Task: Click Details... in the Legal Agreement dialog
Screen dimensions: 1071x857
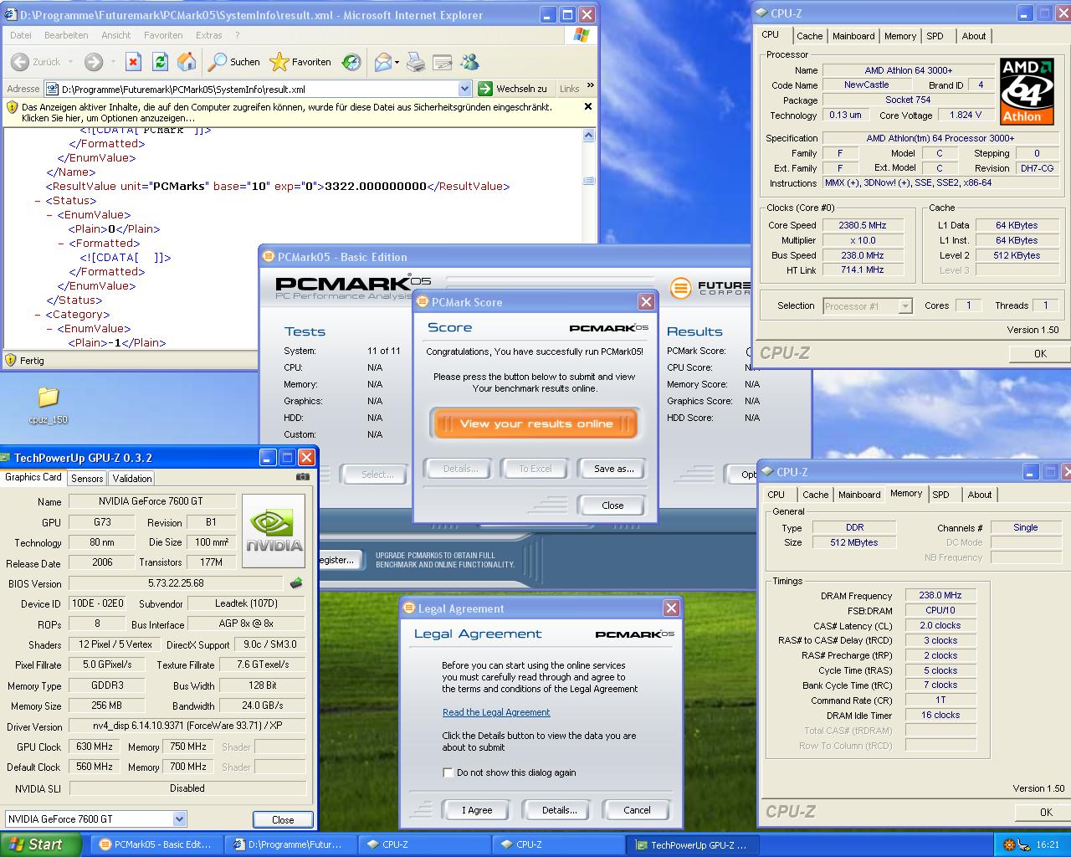Action: tap(559, 810)
